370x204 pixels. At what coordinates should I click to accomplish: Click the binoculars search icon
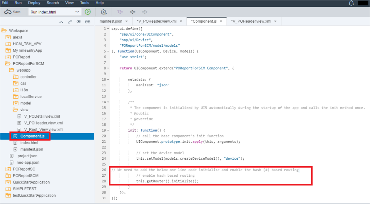tap(87, 22)
